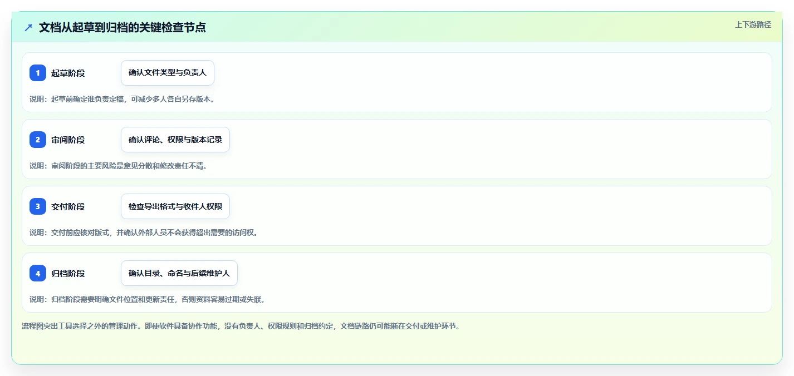Click the 检查导出格式与收件人权限 chip
The image size is (794, 376).
[175, 206]
